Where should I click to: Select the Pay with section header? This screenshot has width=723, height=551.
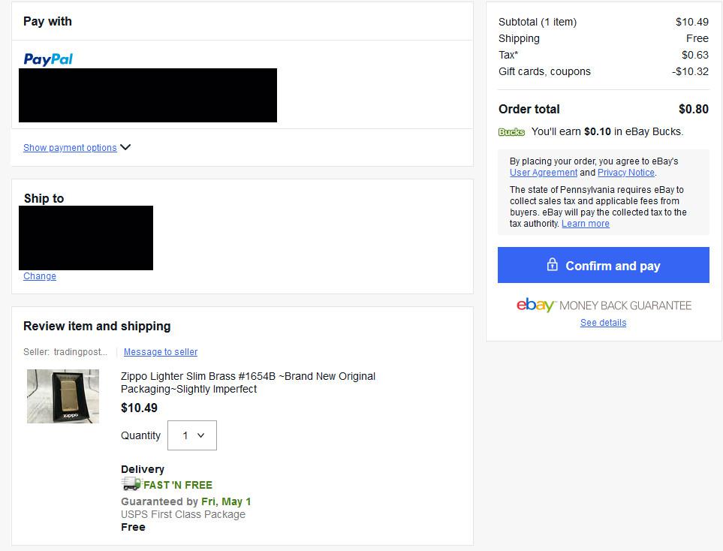point(47,21)
